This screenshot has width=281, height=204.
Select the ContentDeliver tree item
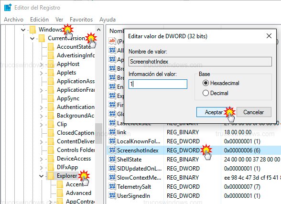[x=76, y=141]
